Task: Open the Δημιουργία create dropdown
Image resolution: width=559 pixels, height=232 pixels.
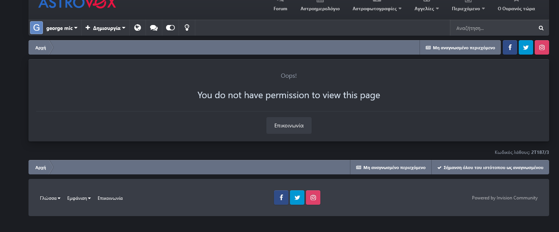Action: (105, 28)
